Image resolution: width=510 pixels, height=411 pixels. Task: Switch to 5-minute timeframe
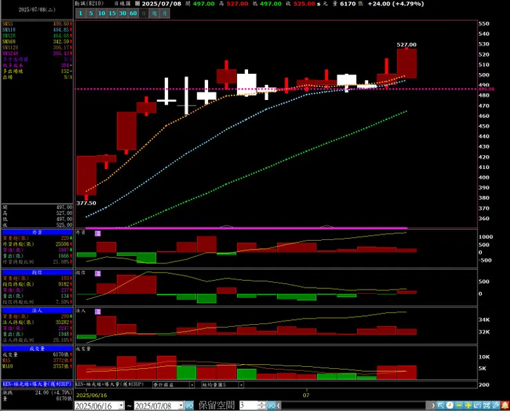[x=91, y=13]
